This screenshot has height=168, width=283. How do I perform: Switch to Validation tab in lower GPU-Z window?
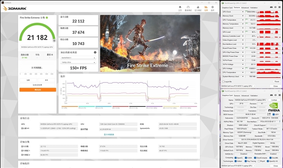(254, 95)
